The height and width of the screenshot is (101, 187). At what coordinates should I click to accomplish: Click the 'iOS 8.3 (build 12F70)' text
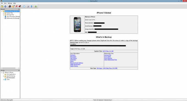pyautogui.click(x=90, y=20)
